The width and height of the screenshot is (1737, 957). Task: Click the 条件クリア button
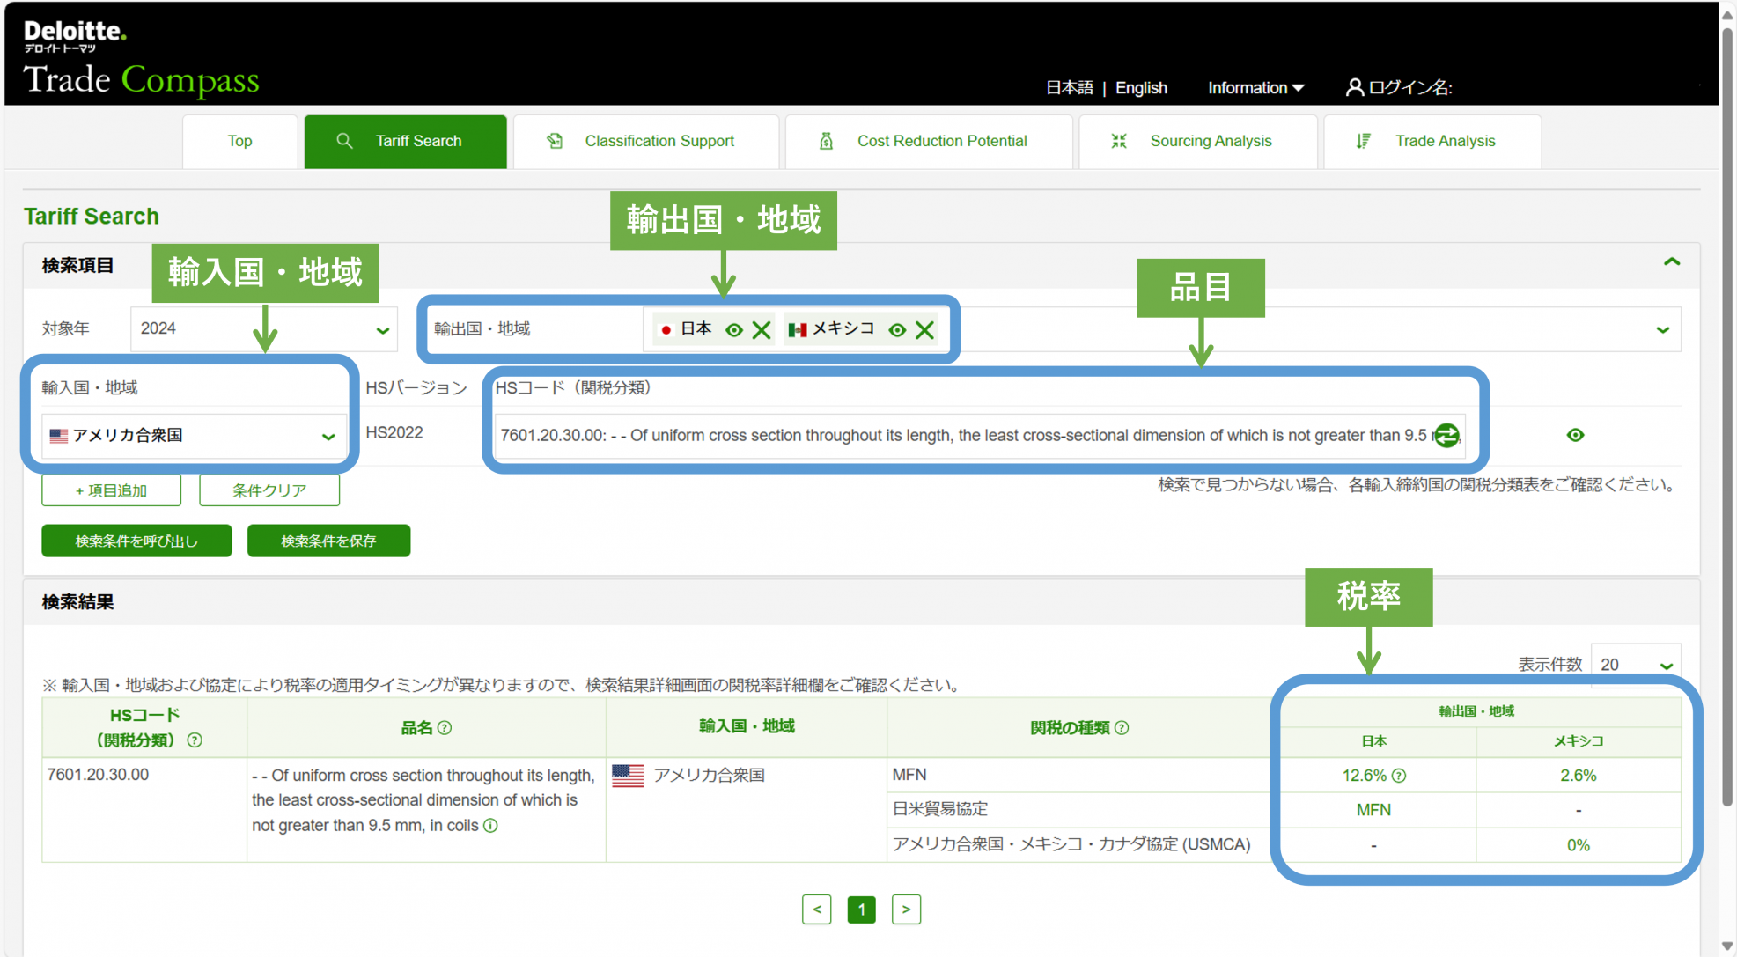point(269,490)
